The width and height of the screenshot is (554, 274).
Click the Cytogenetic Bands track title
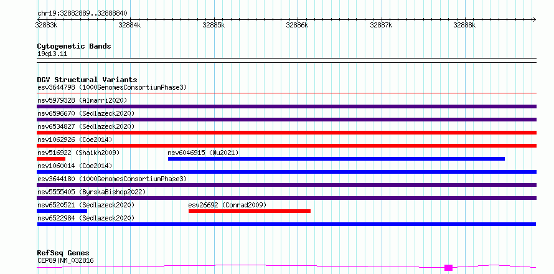pos(74,46)
